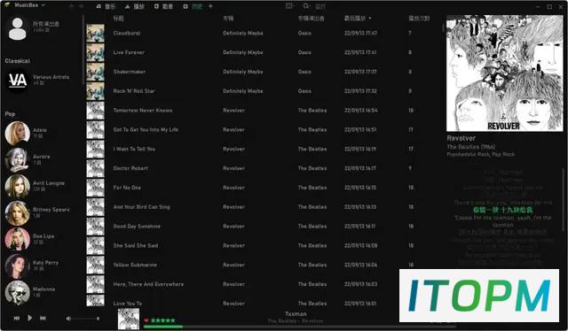Screen dimensions: 568x331
Task: Skip to next track
Action: click(x=43, y=319)
